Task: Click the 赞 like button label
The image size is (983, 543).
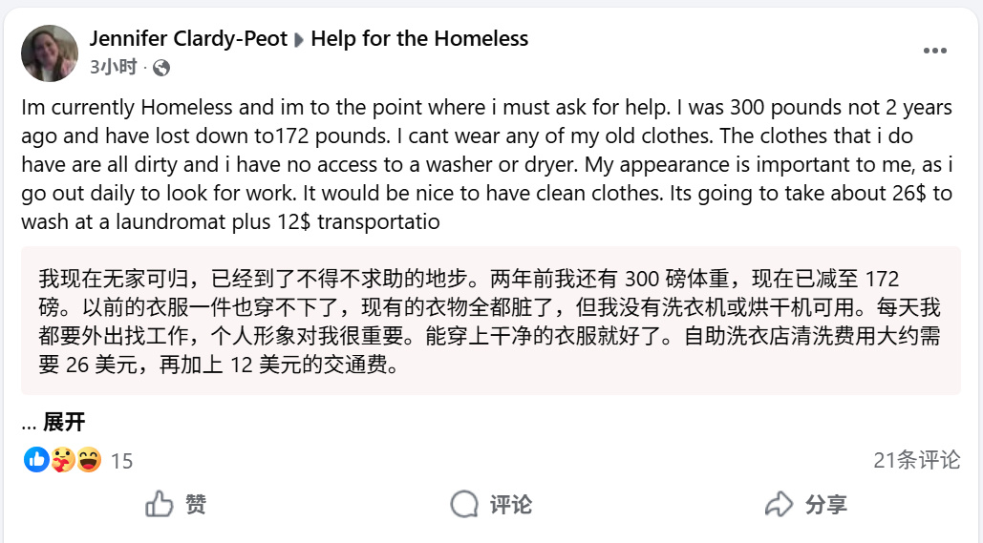Action: (196, 504)
